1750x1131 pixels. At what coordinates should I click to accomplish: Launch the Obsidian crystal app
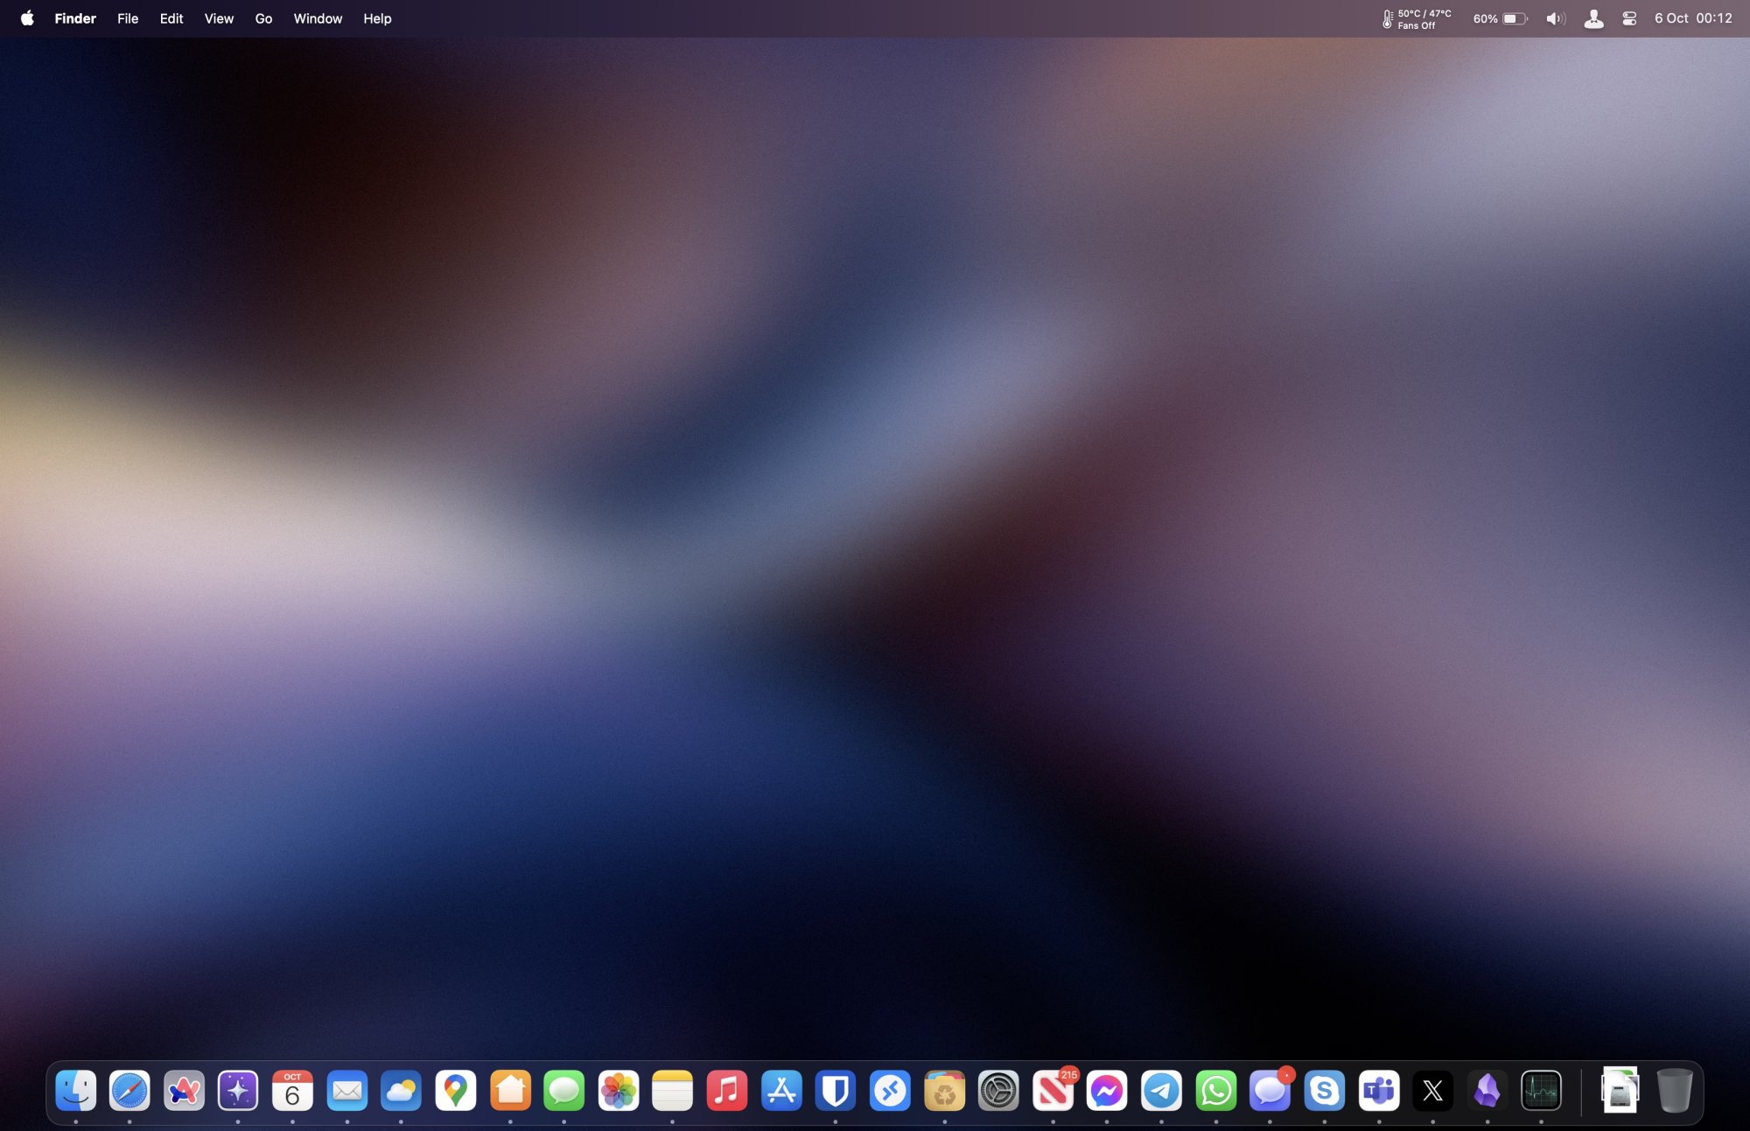[1487, 1091]
